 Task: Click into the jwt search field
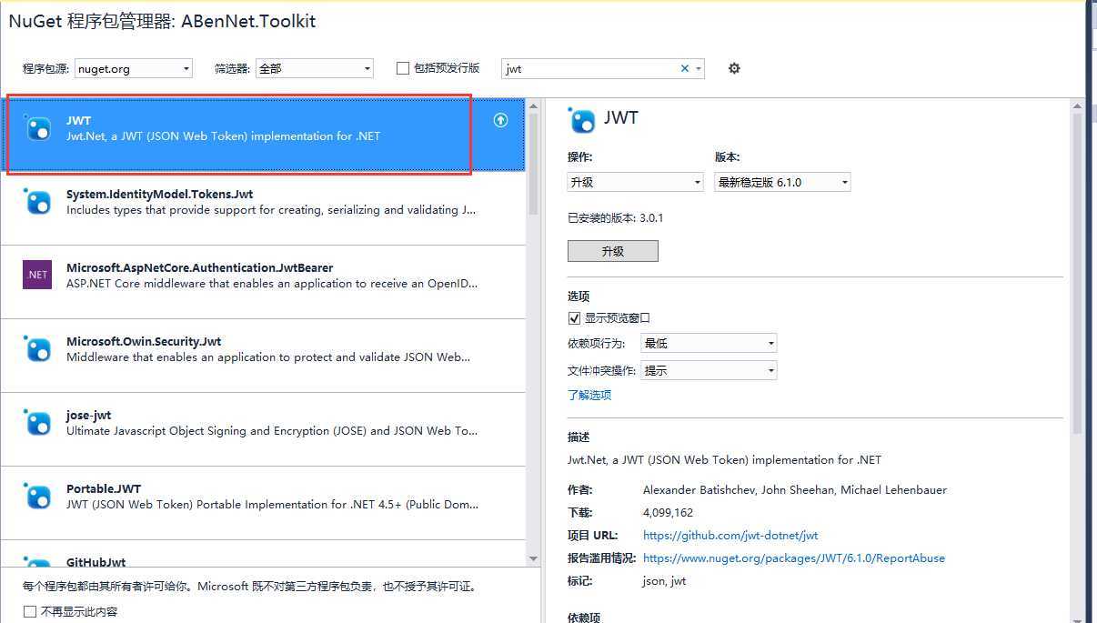click(x=591, y=68)
